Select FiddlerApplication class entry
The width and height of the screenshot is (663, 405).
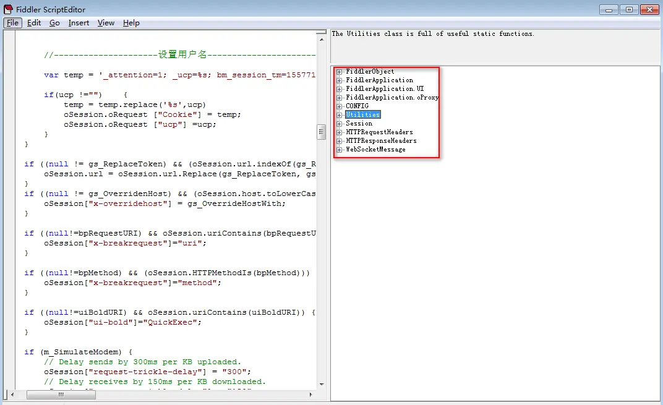pos(379,80)
